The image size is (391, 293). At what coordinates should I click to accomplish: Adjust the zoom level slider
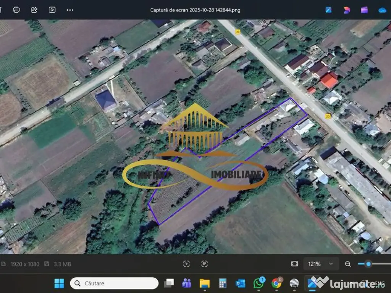coord(368,263)
